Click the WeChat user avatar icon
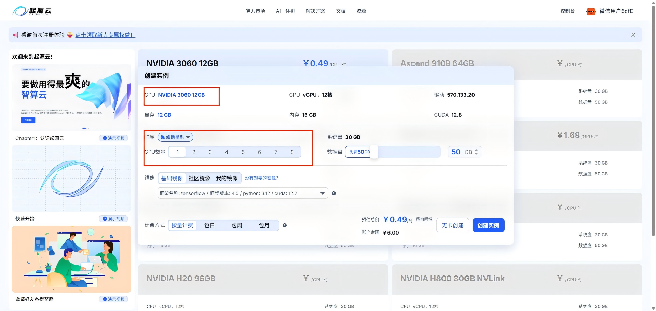This screenshot has width=656, height=311. pyautogui.click(x=591, y=11)
